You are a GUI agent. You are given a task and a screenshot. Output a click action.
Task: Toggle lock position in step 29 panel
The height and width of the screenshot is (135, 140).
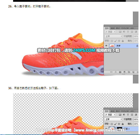click(119, 41)
